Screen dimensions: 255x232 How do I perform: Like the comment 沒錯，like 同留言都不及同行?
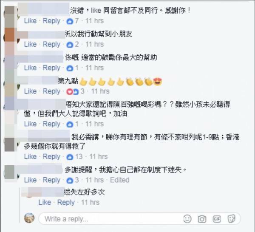(x=30, y=21)
